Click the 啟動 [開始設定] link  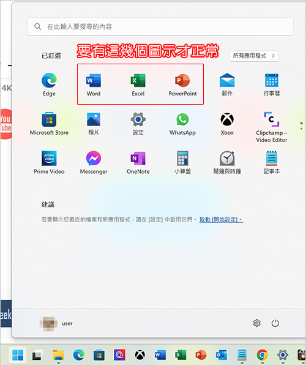(221, 220)
